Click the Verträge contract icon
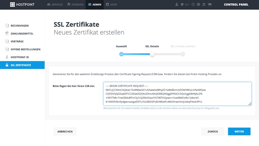This screenshot has width=259, height=146. click(7, 41)
